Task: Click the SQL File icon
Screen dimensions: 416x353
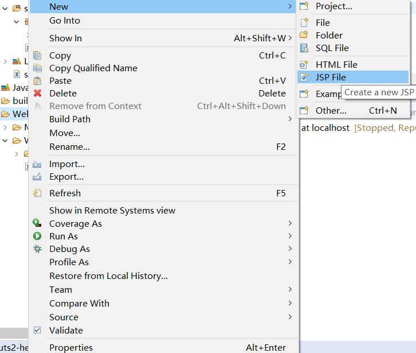Action: click(304, 48)
